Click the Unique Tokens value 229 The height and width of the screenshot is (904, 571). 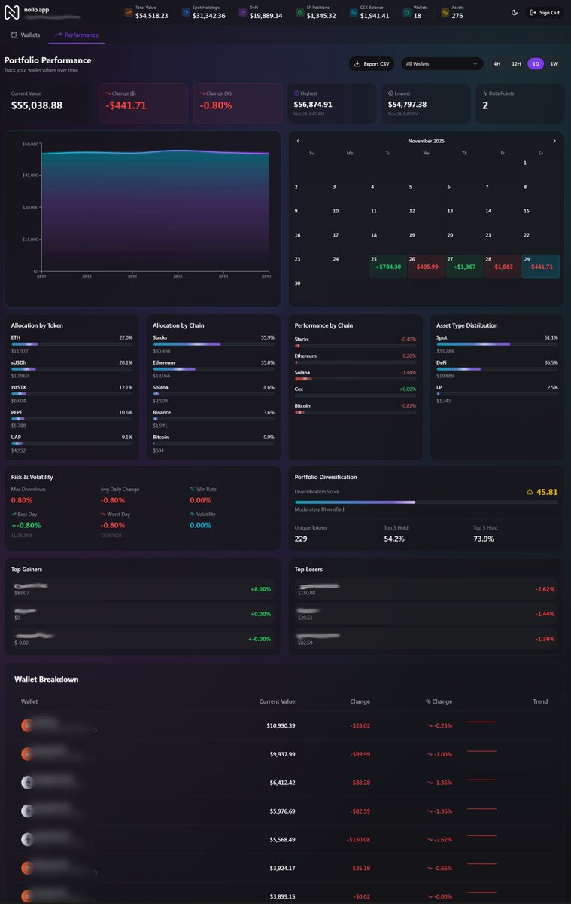pos(302,539)
